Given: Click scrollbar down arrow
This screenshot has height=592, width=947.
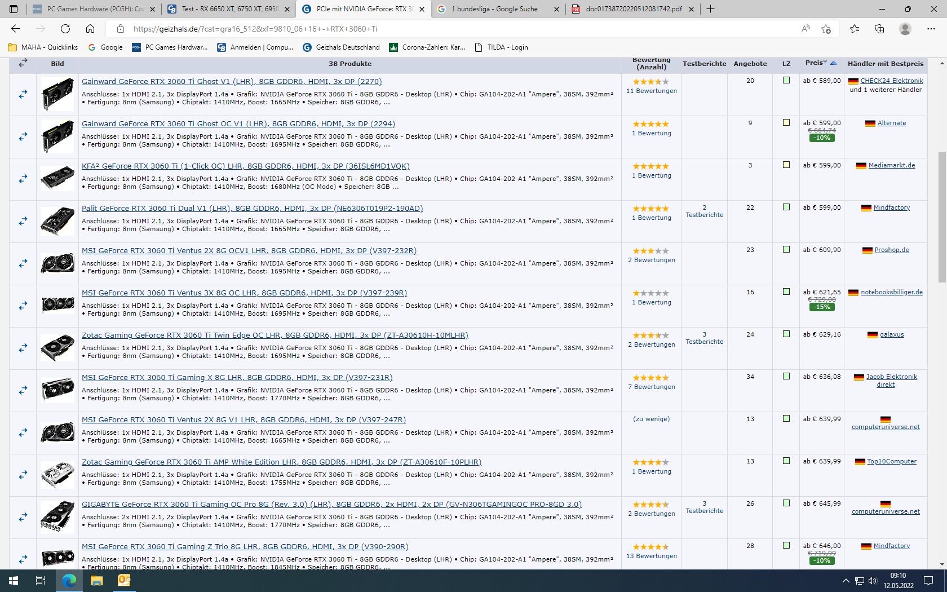Looking at the screenshot, I should (941, 564).
